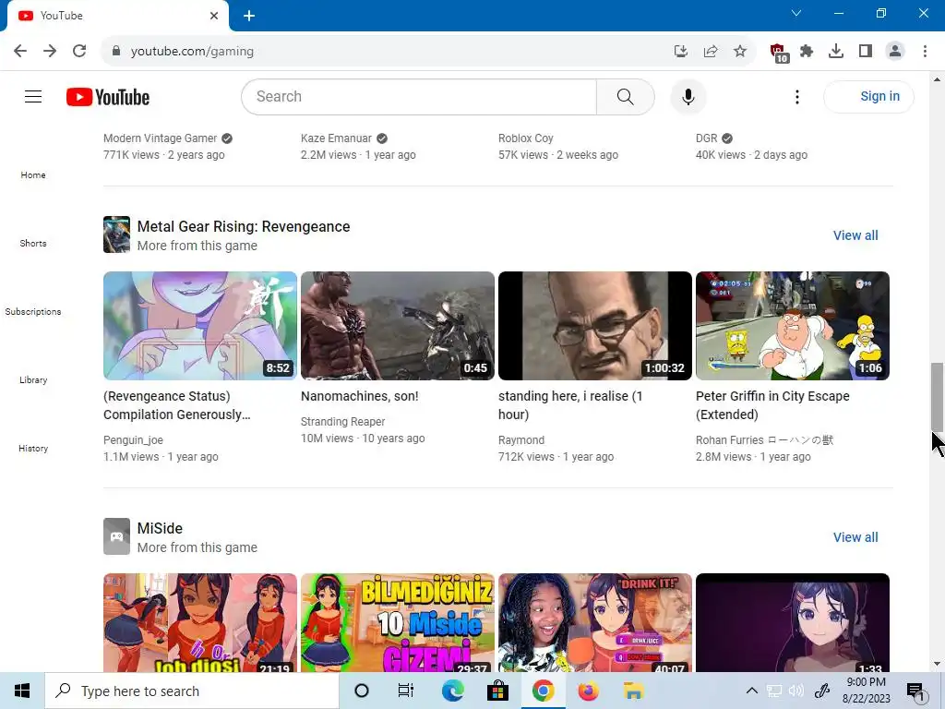Open Shorts in sidebar

coord(33,243)
